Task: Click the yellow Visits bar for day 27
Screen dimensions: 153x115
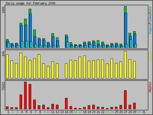Action: coord(125,65)
